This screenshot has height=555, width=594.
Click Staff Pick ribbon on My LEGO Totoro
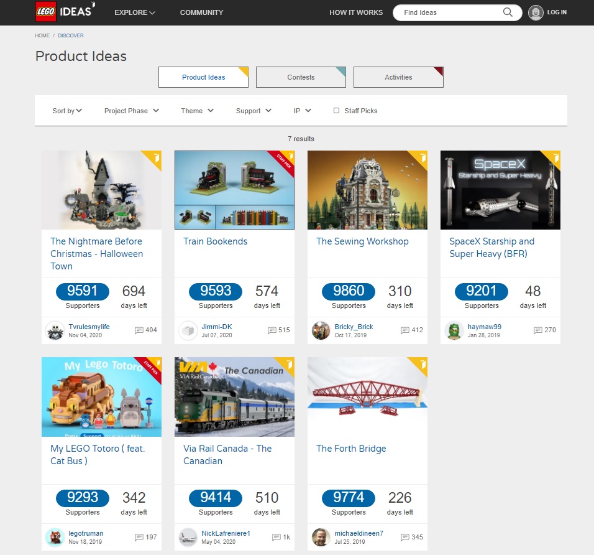point(151,367)
